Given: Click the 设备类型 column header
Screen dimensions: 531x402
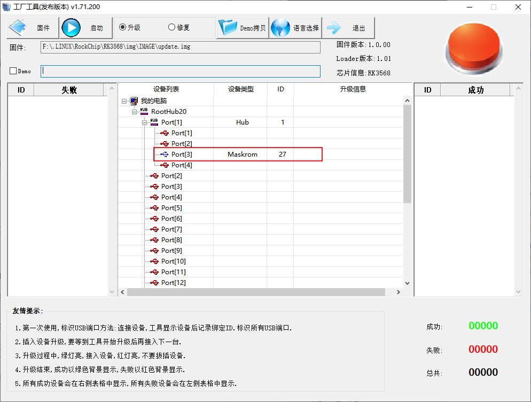Looking at the screenshot, I should [240, 89].
